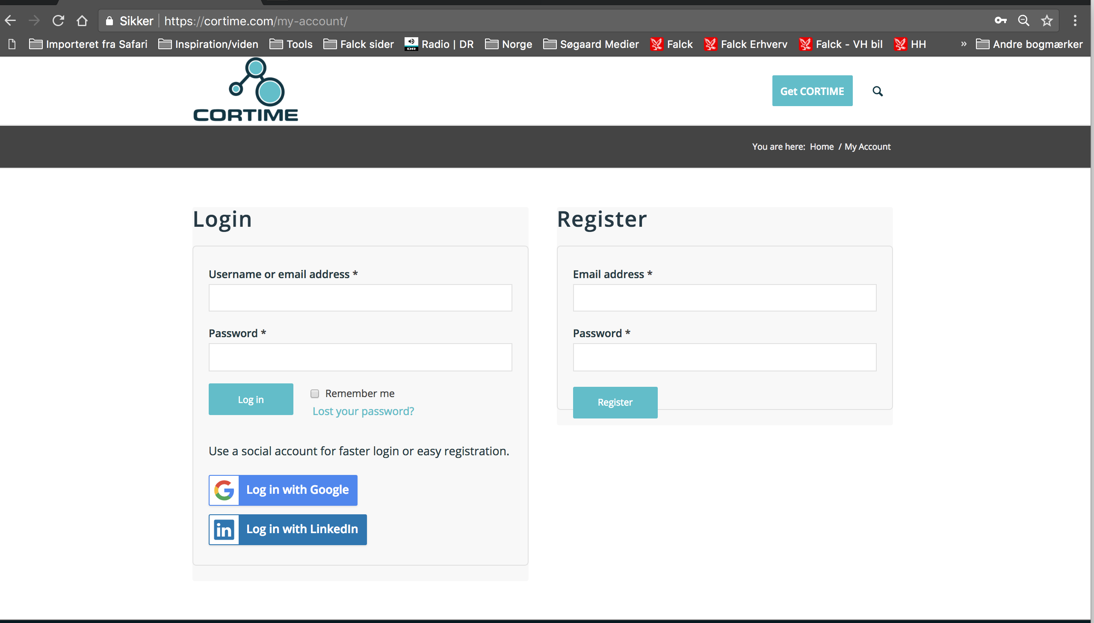1094x623 pixels.
Task: Click the secure padlock icon in address bar
Action: pos(109,21)
